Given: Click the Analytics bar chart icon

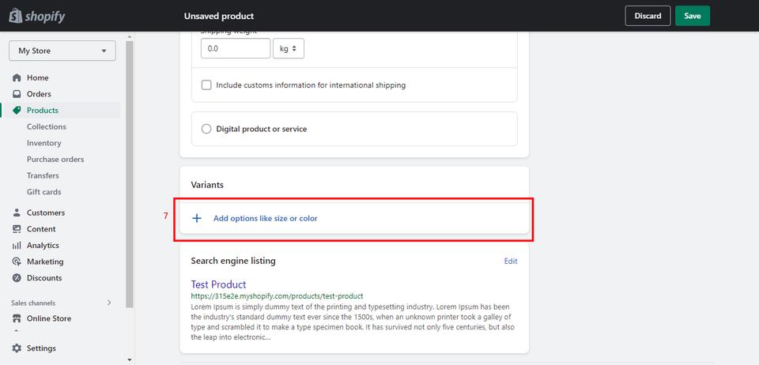Looking at the screenshot, I should (x=17, y=245).
